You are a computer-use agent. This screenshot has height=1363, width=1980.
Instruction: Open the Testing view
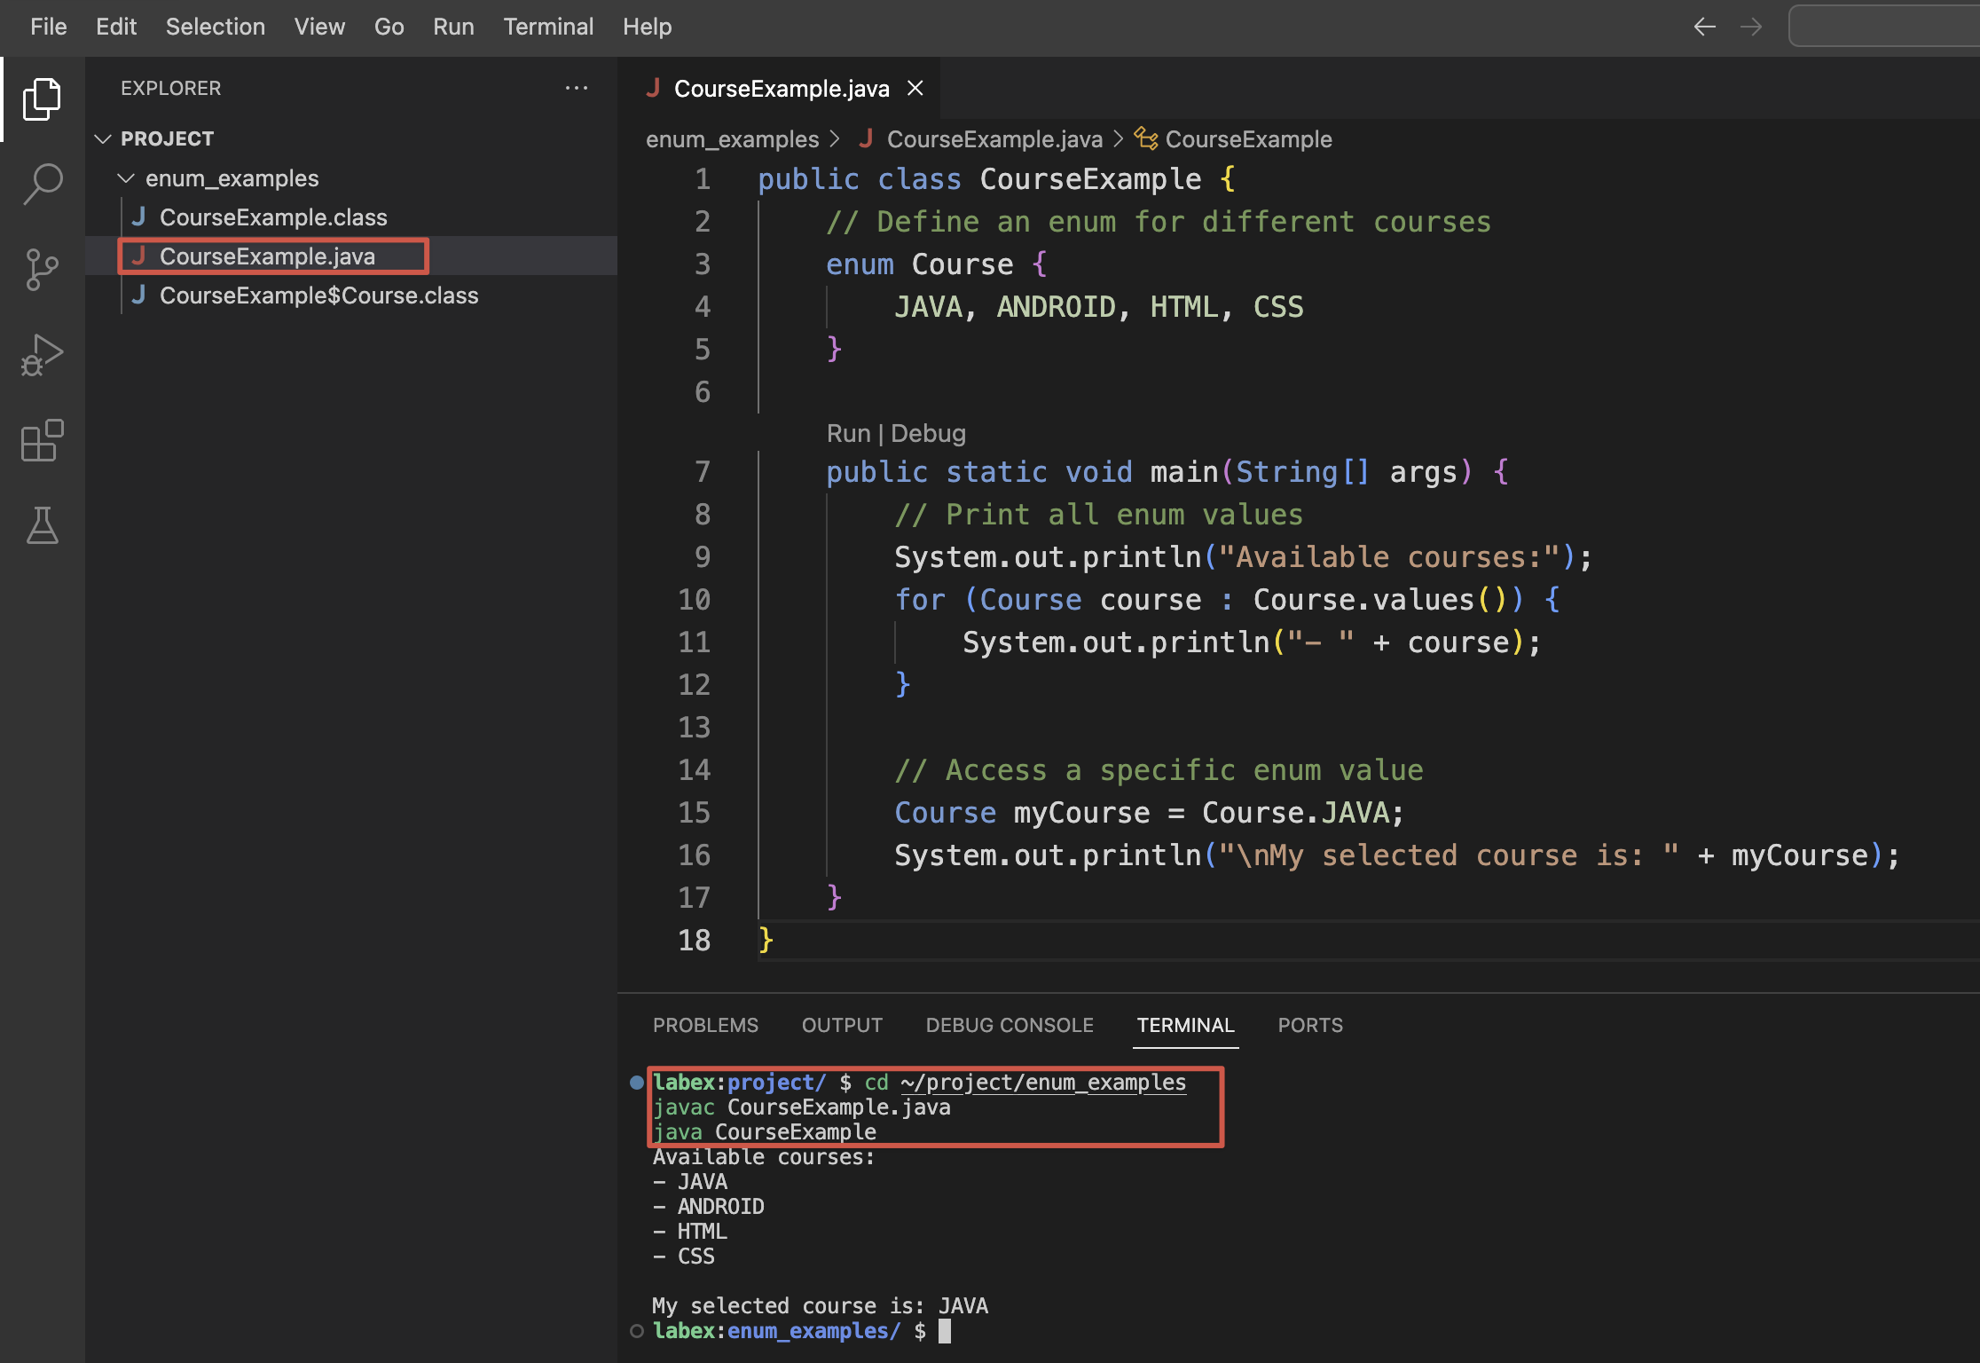point(42,525)
